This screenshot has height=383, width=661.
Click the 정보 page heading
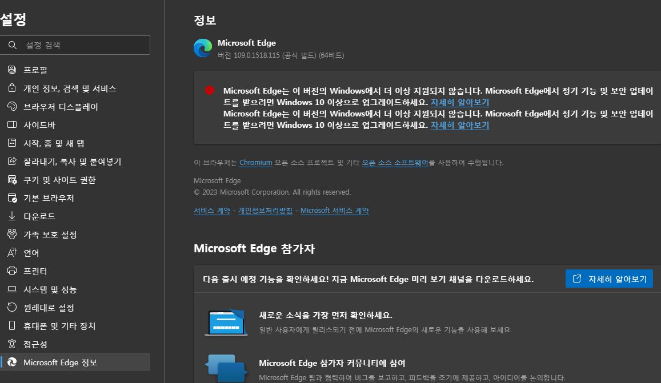[205, 20]
